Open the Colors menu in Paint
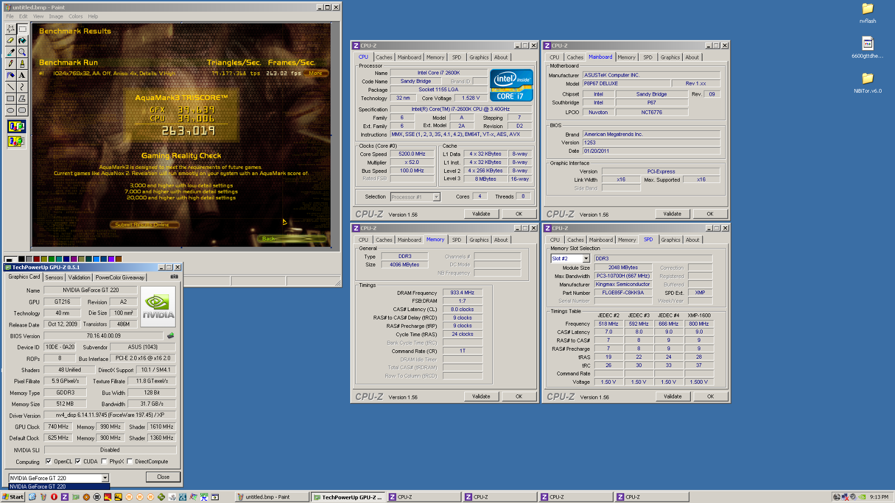895x503 pixels. tap(76, 16)
